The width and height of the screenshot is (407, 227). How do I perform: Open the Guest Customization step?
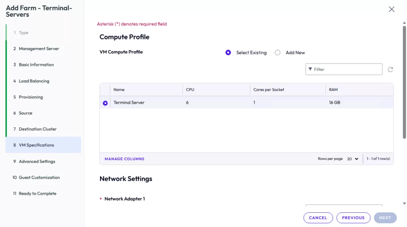[39, 178]
